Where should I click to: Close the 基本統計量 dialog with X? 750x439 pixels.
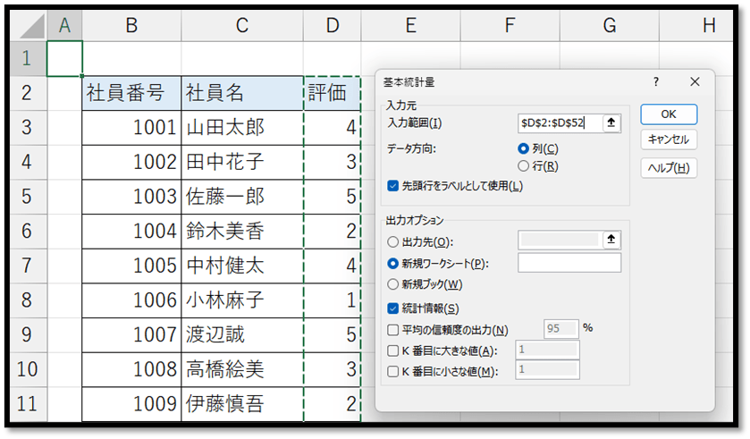coord(695,81)
